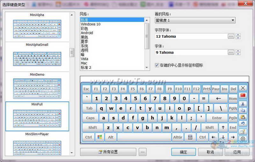Select the Vista style
The image size is (255, 162).
tap(112, 59)
